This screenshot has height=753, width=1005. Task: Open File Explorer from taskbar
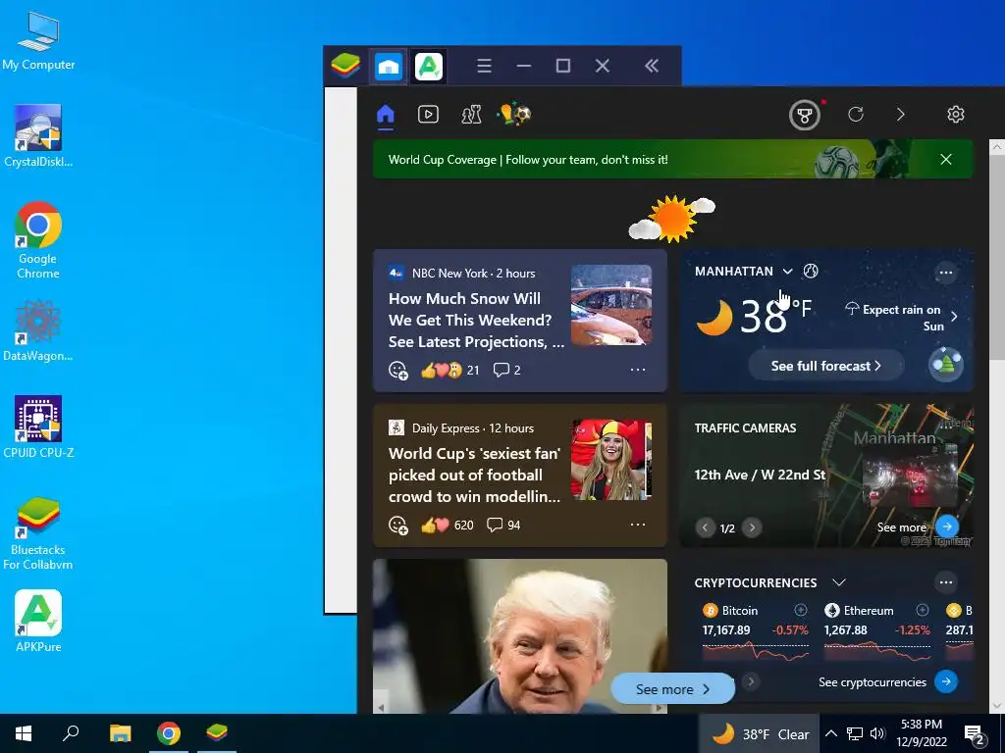pos(120,733)
